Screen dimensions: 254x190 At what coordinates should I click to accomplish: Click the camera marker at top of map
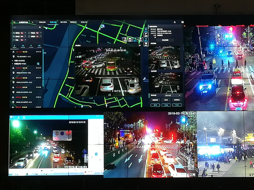[102, 26]
